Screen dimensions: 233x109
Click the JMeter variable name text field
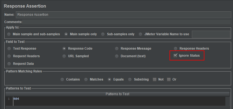[x=211, y=34]
